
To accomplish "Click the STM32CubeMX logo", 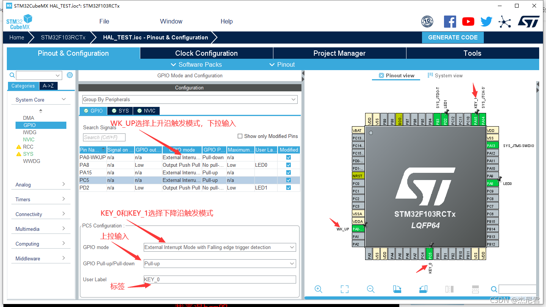I will pos(19,22).
